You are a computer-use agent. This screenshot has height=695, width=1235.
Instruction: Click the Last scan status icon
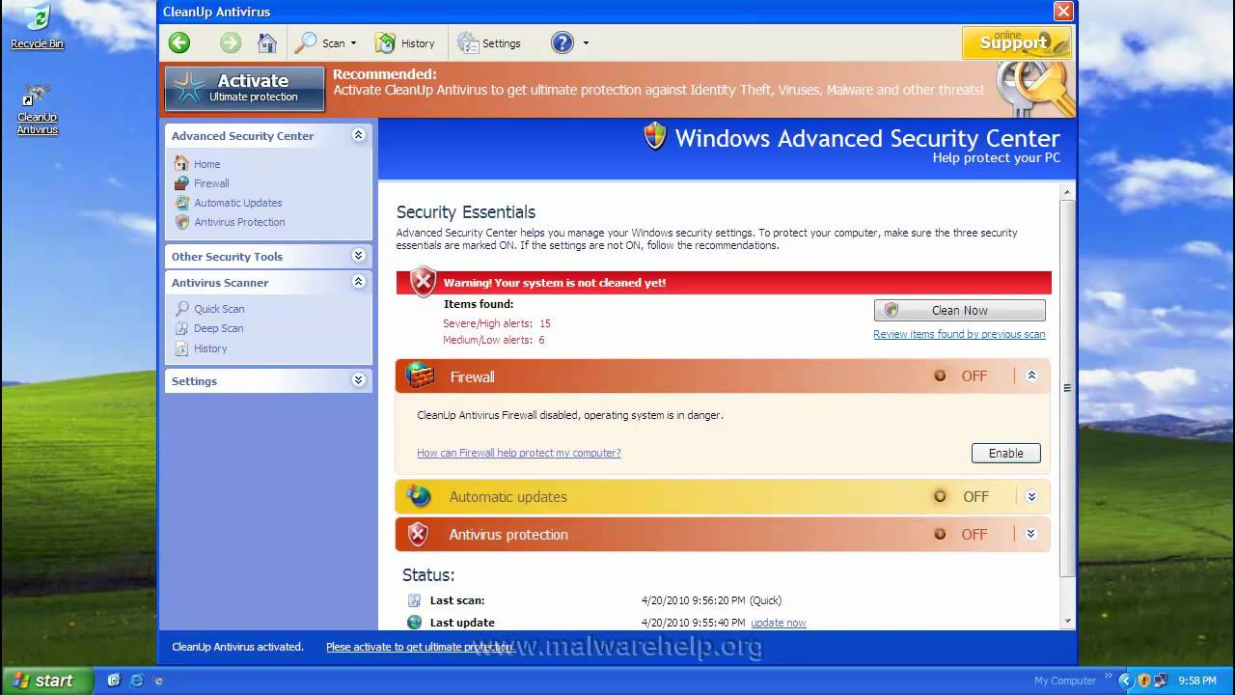[415, 600]
